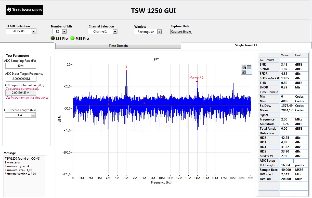Toggle the MSB First indicator
This screenshot has height=198, width=312.
pos(72,38)
